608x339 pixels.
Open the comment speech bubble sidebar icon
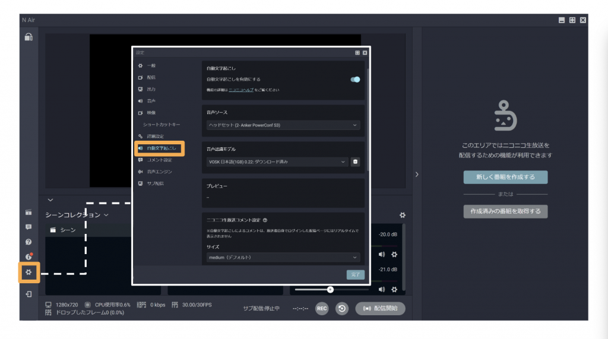[28, 227]
